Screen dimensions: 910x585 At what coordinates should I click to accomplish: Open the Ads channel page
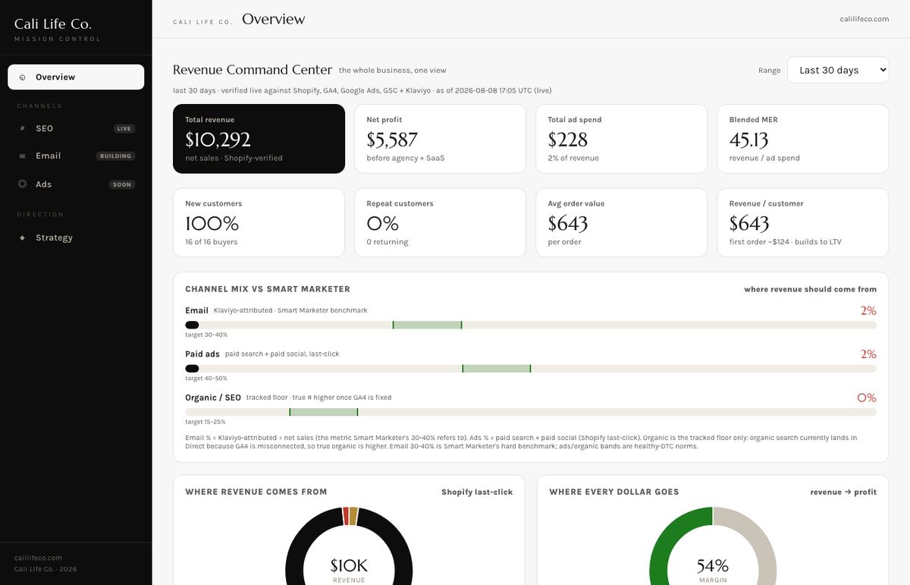76,184
